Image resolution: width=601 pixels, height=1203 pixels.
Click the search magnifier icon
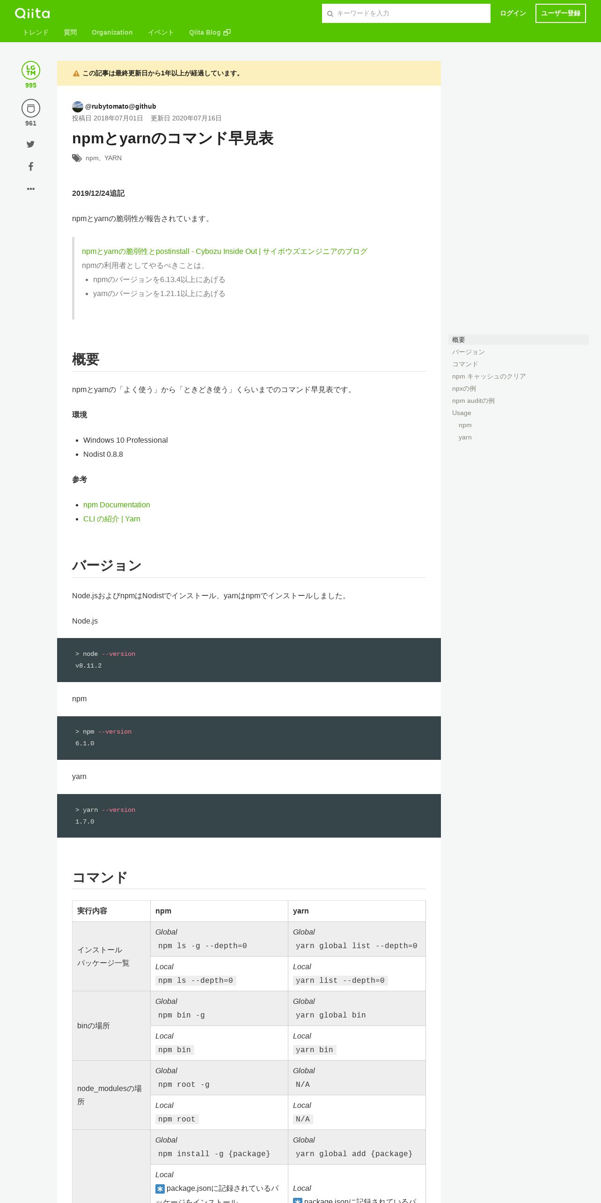tap(330, 14)
